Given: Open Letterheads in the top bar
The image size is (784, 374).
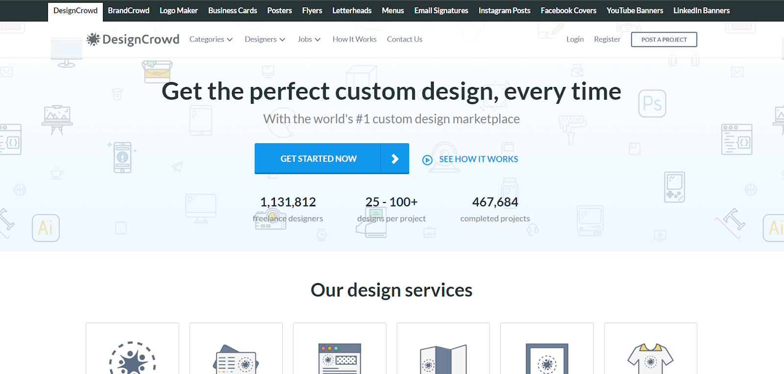Looking at the screenshot, I should coord(352,11).
